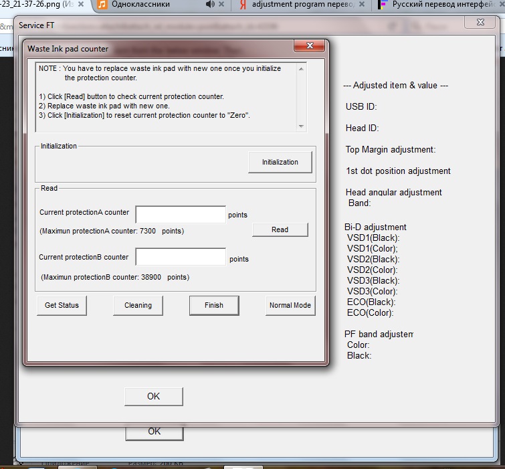Click the Одноклассники tab favicon
505x469 pixels.
[102, 5]
